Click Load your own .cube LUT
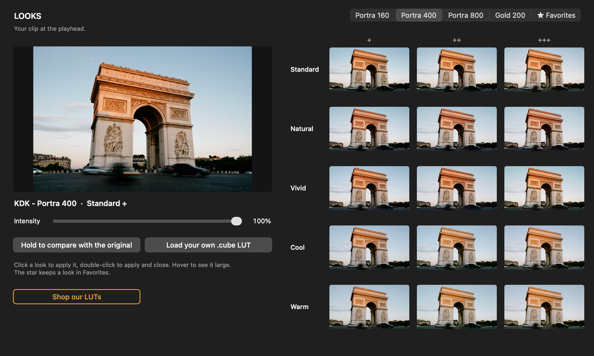 tap(208, 245)
